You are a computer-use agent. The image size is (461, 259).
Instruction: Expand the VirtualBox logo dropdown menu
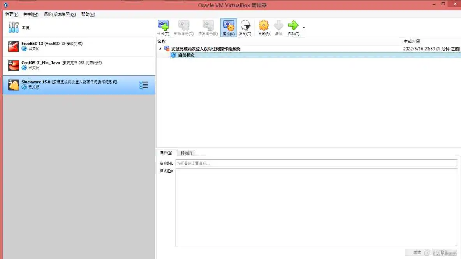click(5, 5)
